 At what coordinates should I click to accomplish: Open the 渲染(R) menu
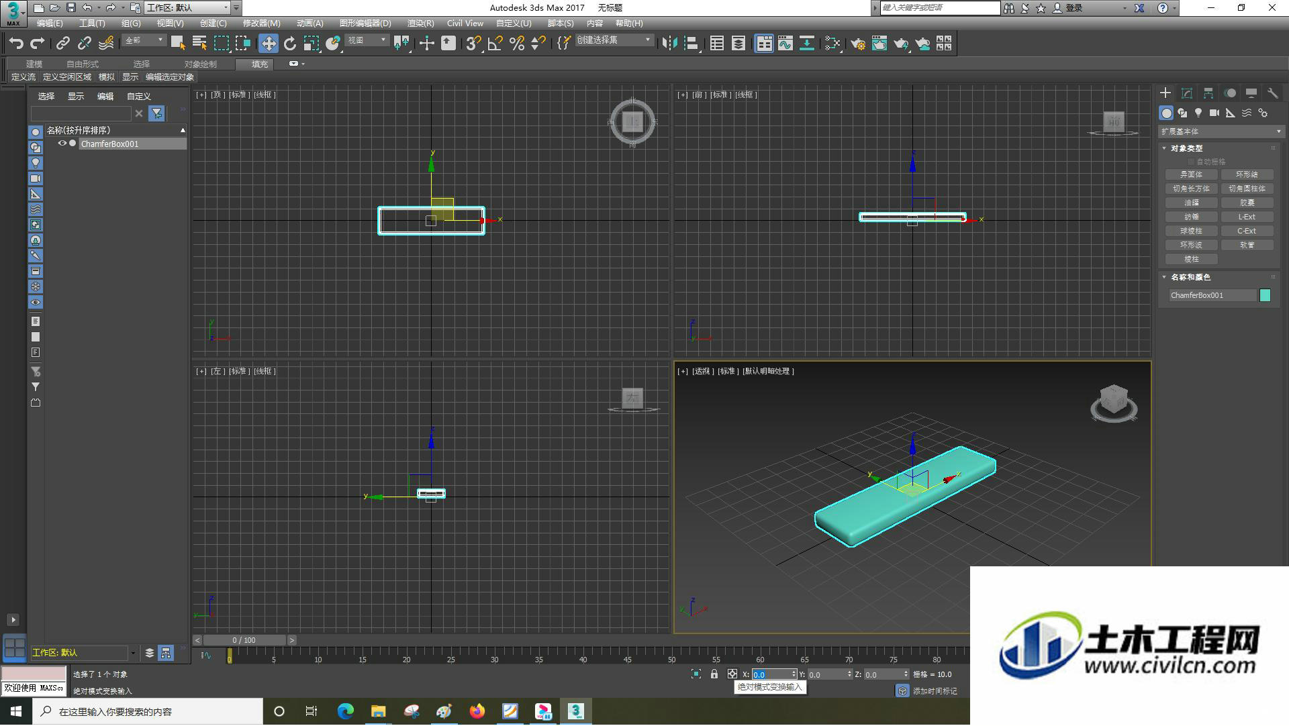click(420, 23)
